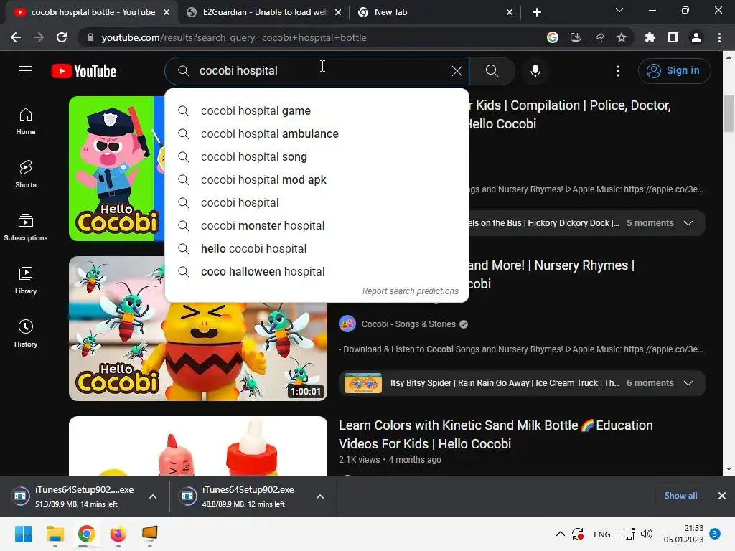
Task: Open Chrome extensions puzzle icon
Action: coord(650,37)
